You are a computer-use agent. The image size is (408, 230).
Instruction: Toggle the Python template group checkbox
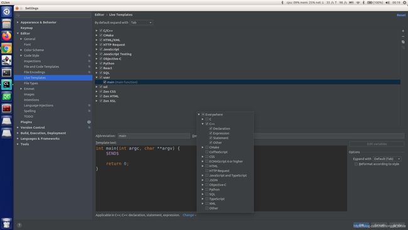tap(101, 63)
